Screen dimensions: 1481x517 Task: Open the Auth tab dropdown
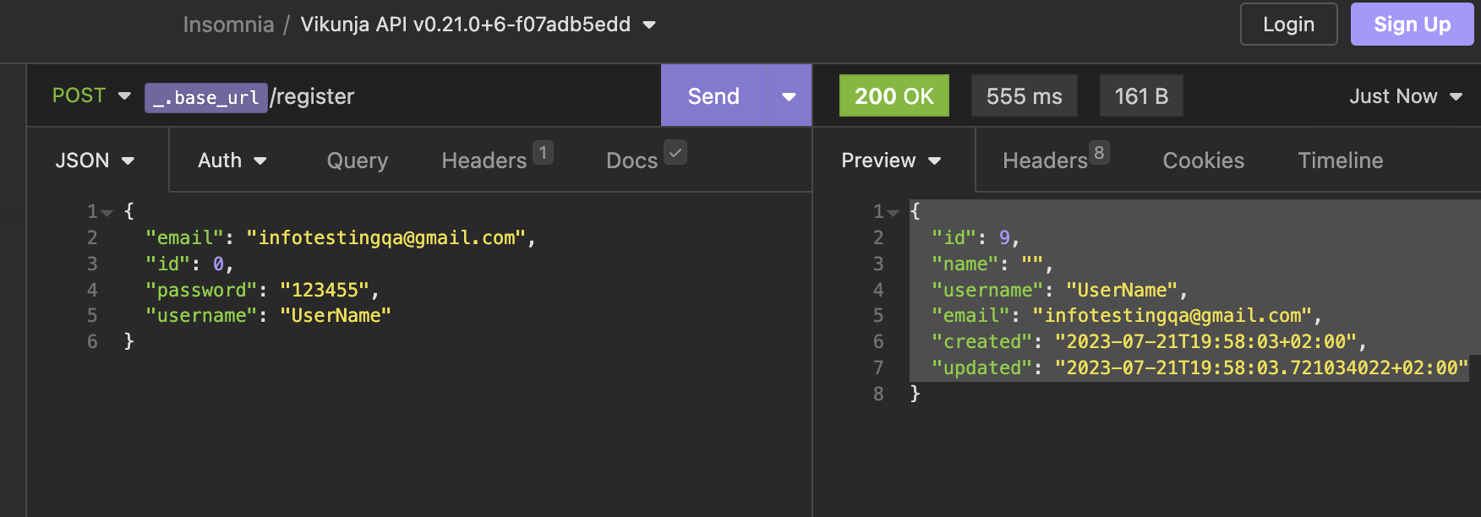coord(232,161)
